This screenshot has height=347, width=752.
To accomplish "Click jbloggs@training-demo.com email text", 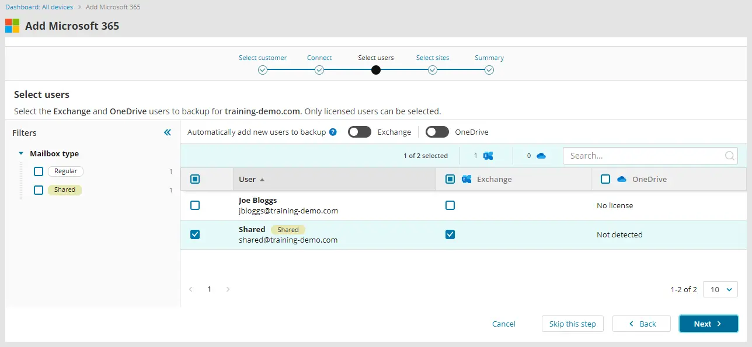I will 288,211.
